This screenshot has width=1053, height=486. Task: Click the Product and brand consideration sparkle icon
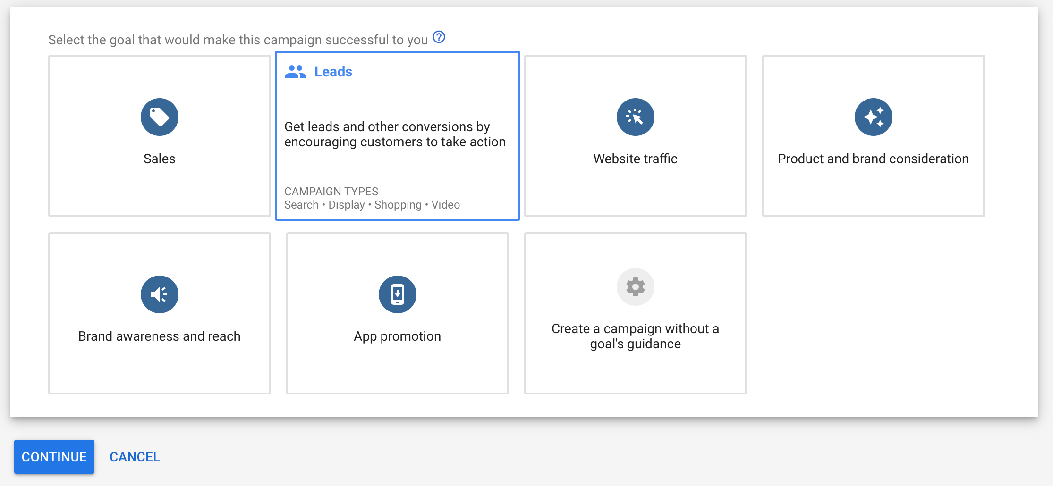(874, 117)
